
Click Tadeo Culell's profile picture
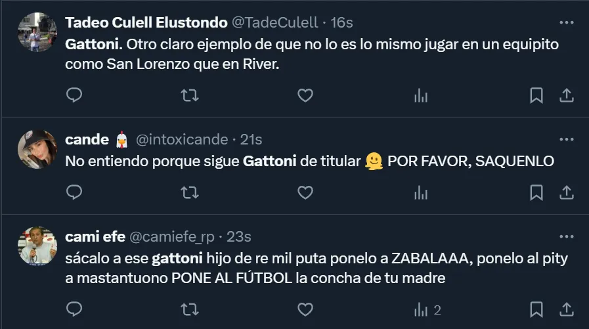pyautogui.click(x=37, y=33)
